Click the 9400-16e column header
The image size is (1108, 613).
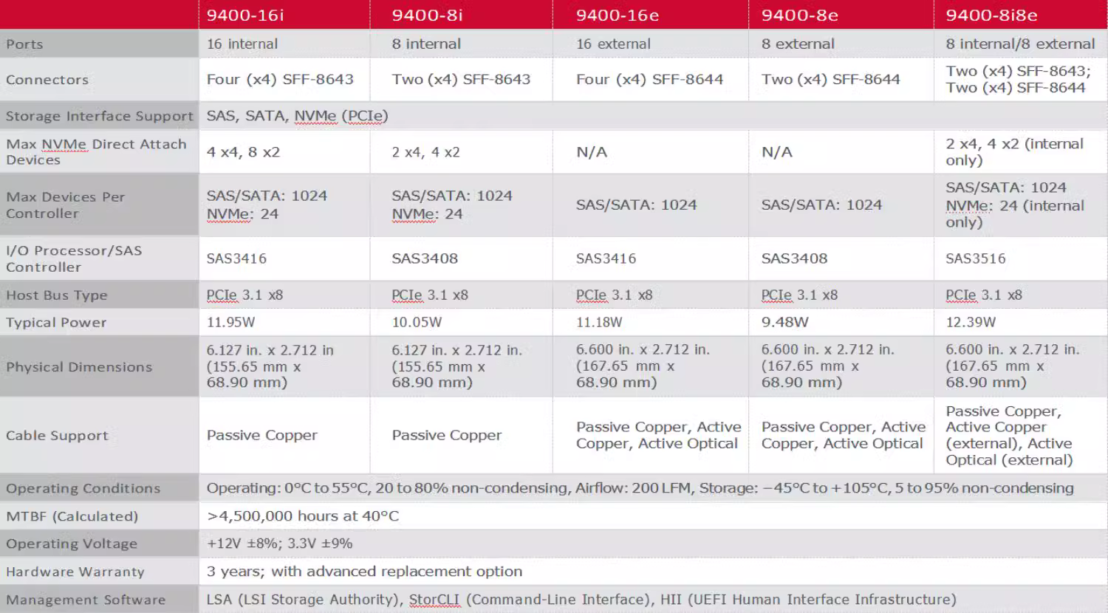(618, 16)
